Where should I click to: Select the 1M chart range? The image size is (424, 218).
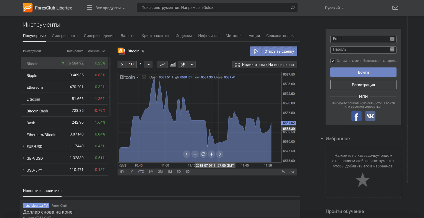pos(170,172)
